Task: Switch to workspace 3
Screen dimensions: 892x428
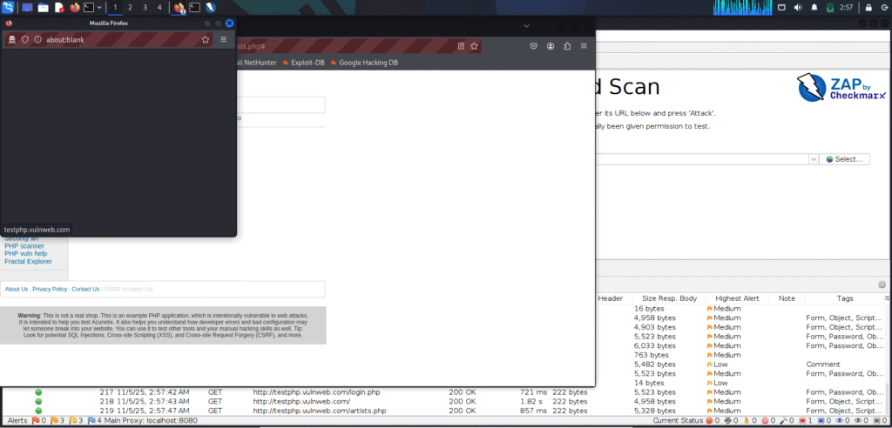Action: (x=144, y=7)
